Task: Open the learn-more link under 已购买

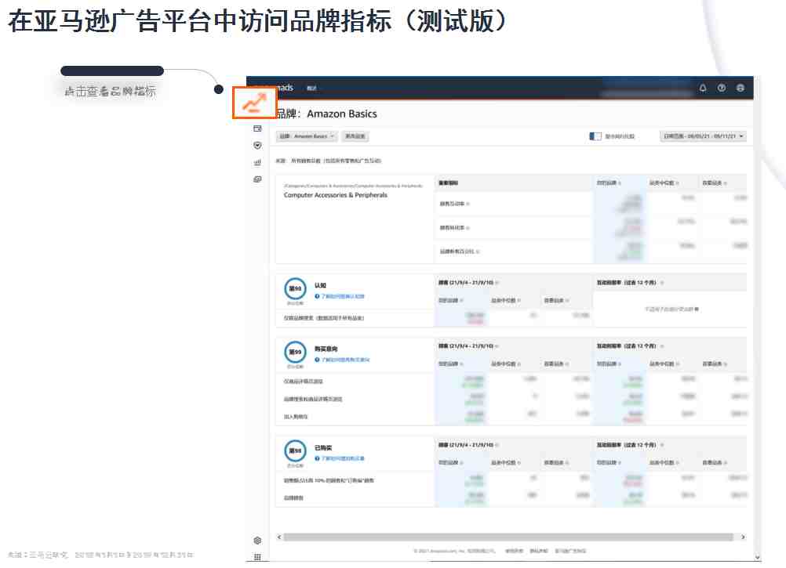Action: 343,458
